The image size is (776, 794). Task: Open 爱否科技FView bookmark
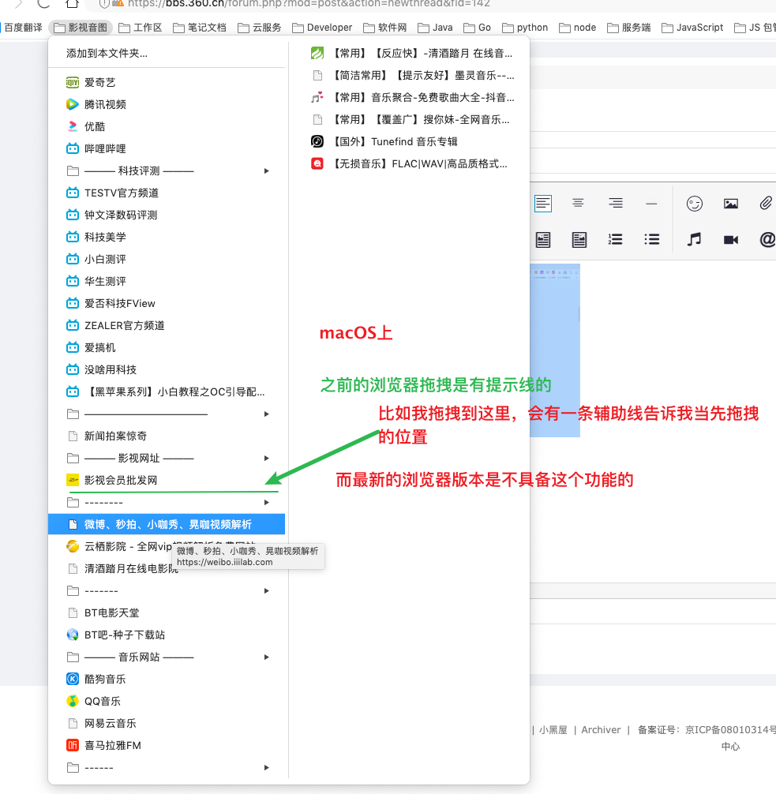pos(167,303)
